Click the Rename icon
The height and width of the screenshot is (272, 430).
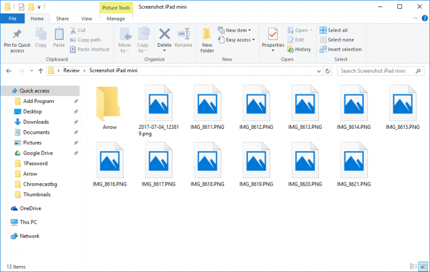[x=184, y=34]
